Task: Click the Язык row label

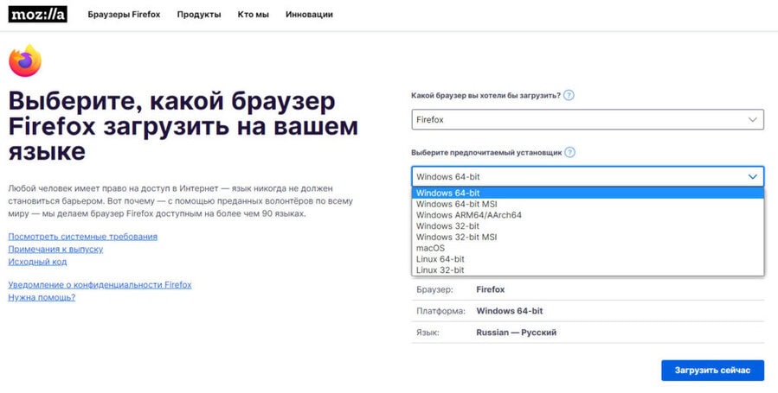Action: 428,333
